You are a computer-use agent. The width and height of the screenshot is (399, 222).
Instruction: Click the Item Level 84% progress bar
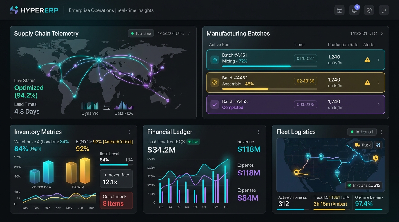(x=116, y=165)
